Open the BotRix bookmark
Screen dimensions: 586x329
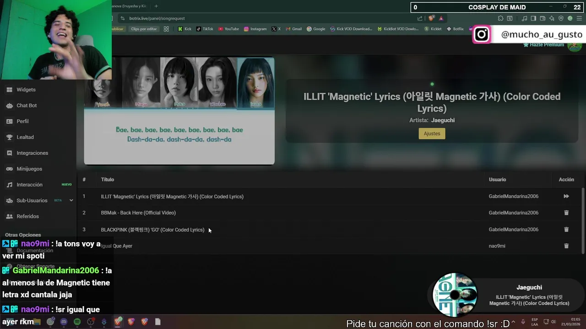click(455, 29)
